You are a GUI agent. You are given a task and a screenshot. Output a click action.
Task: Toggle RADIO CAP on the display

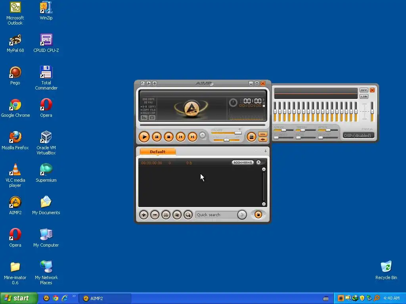(x=148, y=113)
